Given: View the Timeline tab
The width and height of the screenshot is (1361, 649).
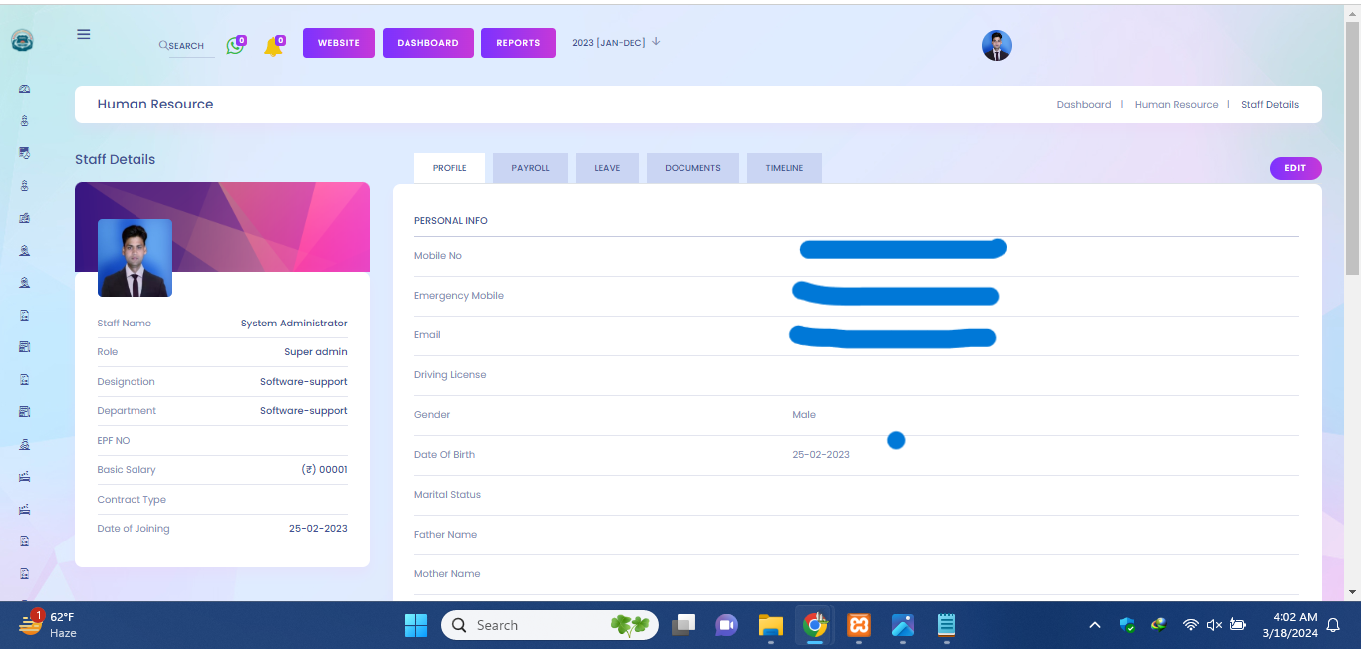Looking at the screenshot, I should pos(784,168).
